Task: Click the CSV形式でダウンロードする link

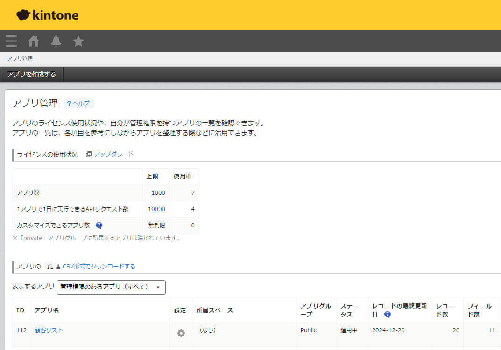Action: click(x=100, y=266)
